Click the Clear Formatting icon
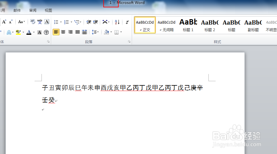This screenshot has height=154, width=277. pos(33,22)
